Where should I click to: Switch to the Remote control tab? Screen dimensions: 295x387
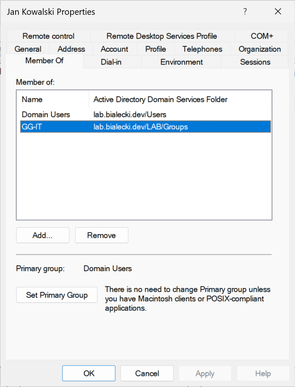point(48,36)
